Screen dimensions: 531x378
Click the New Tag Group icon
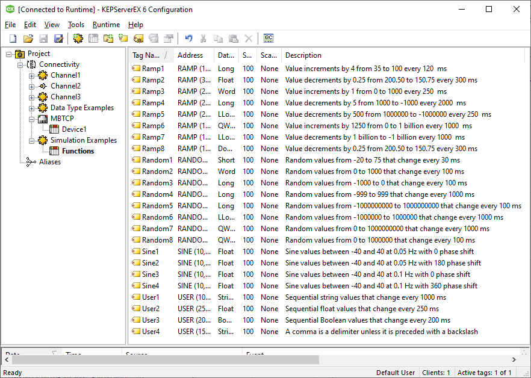108,39
